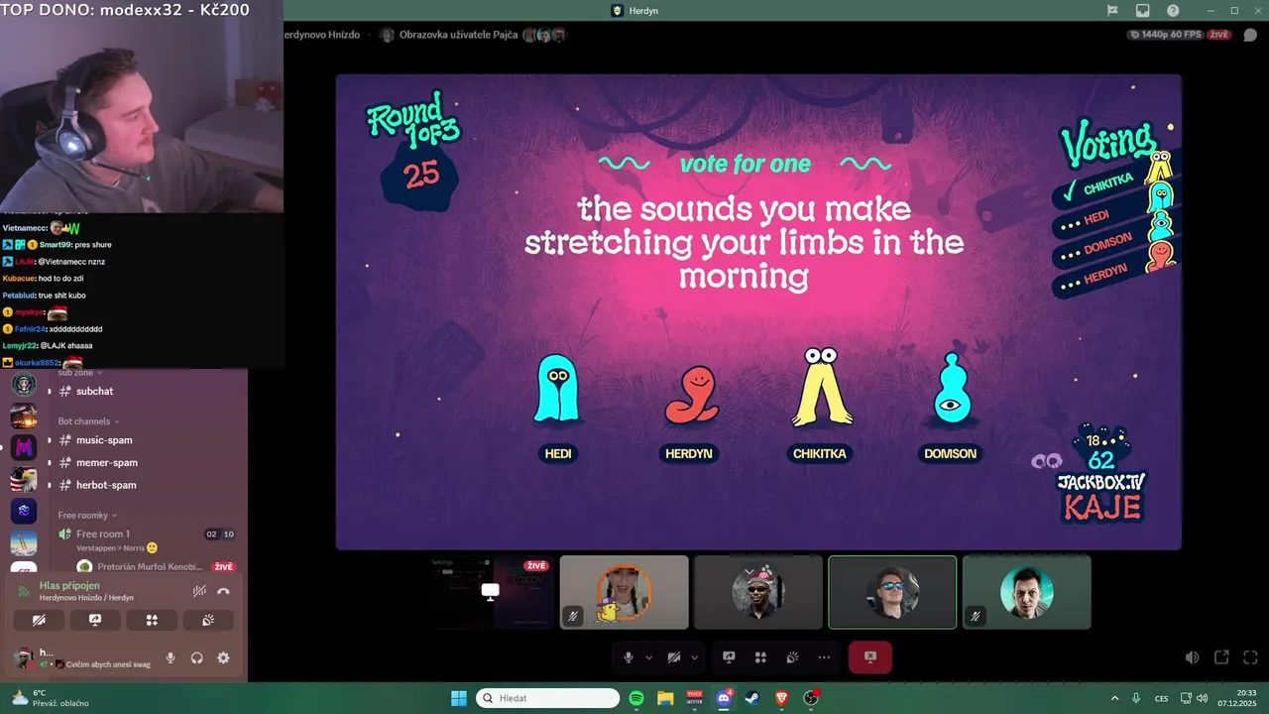Click share screen icon in call bar
This screenshot has height=714, width=1269.
pyautogui.click(x=729, y=657)
